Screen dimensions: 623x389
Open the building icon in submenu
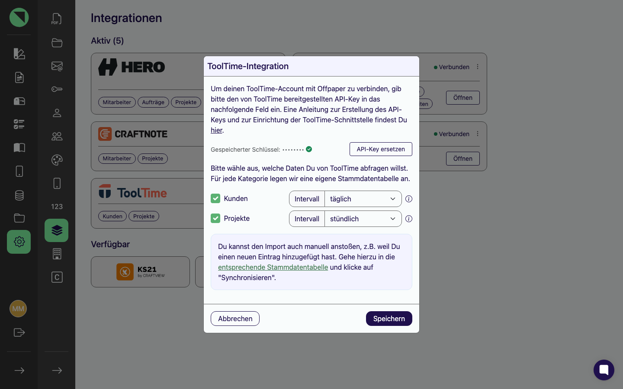coord(57,254)
